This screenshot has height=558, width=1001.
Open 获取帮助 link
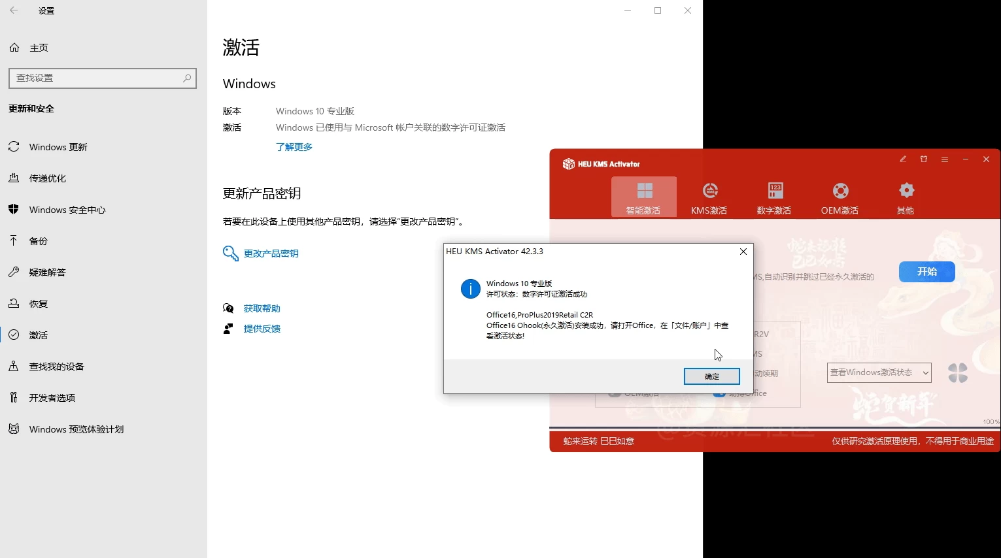coord(262,308)
